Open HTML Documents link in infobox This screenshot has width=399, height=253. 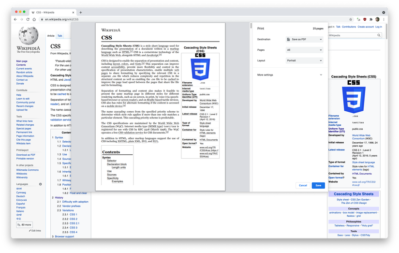click(x=362, y=174)
